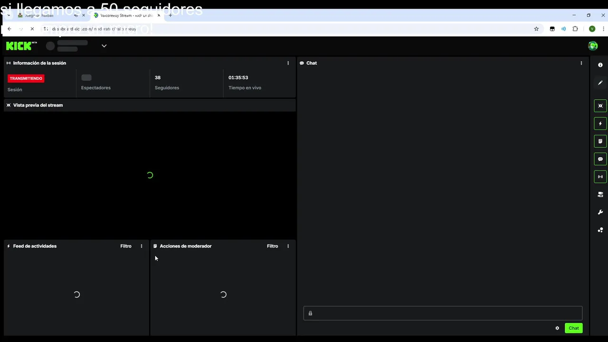Go back in browser
This screenshot has width=608, height=342.
point(9,29)
